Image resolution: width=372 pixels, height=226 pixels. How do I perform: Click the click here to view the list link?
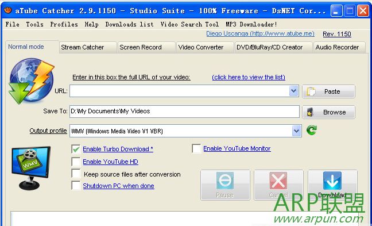pos(249,77)
